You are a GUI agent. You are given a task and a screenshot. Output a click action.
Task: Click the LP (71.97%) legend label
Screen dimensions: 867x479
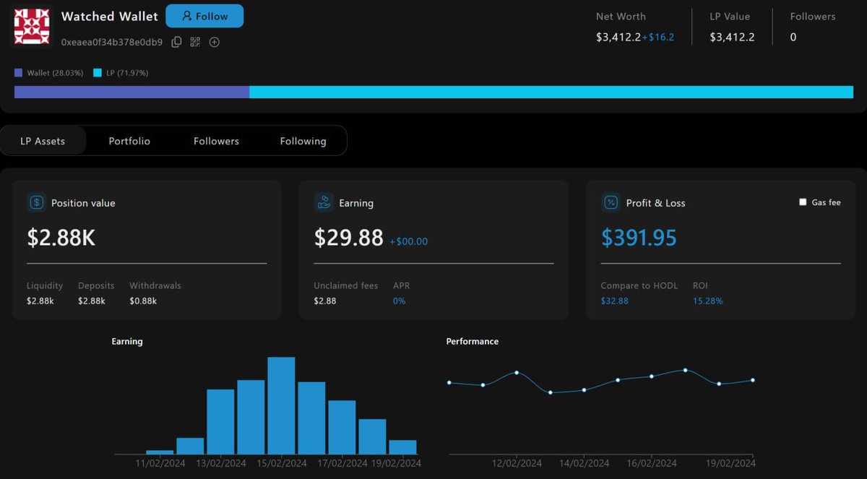pyautogui.click(x=127, y=73)
